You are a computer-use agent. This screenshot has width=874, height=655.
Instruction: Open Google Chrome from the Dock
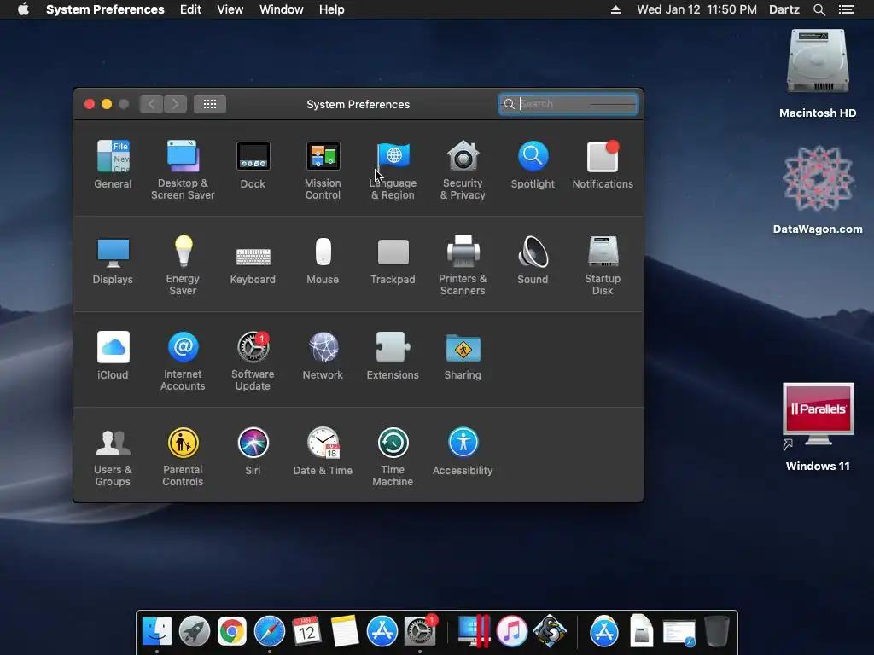232,632
